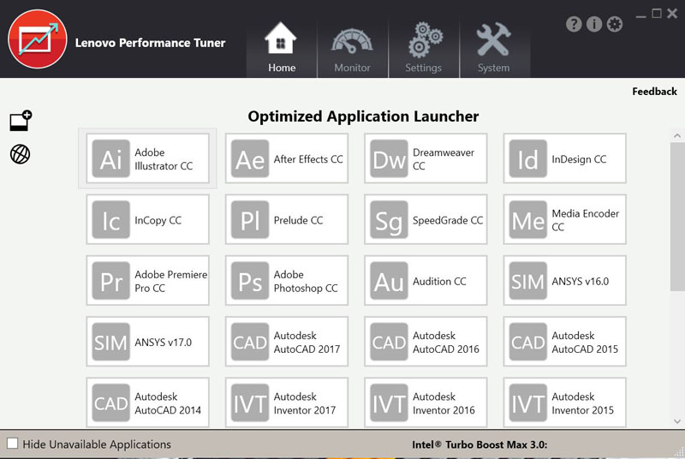This screenshot has height=459, width=685.
Task: Minimize the Performance Tuner window
Action: click(x=640, y=15)
